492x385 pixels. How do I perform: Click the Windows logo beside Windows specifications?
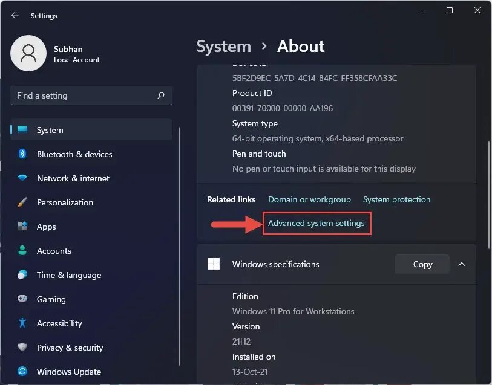click(x=214, y=264)
